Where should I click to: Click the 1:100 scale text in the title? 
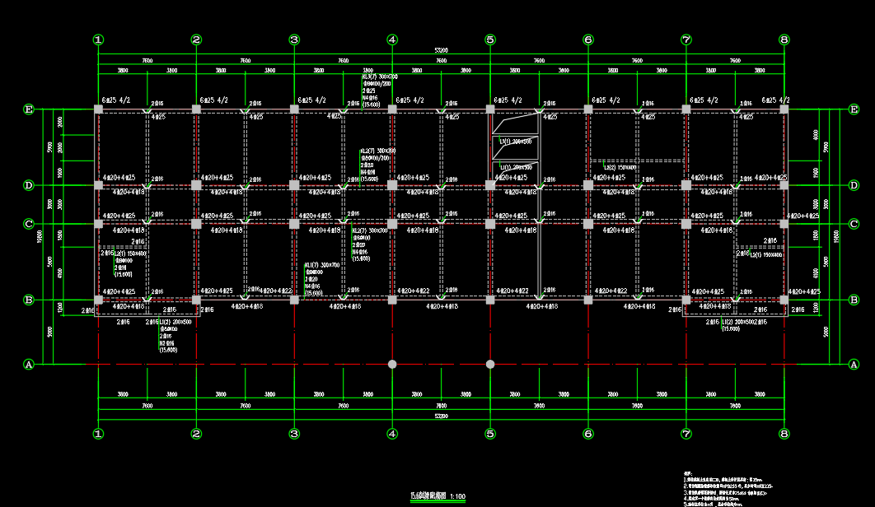point(457,495)
